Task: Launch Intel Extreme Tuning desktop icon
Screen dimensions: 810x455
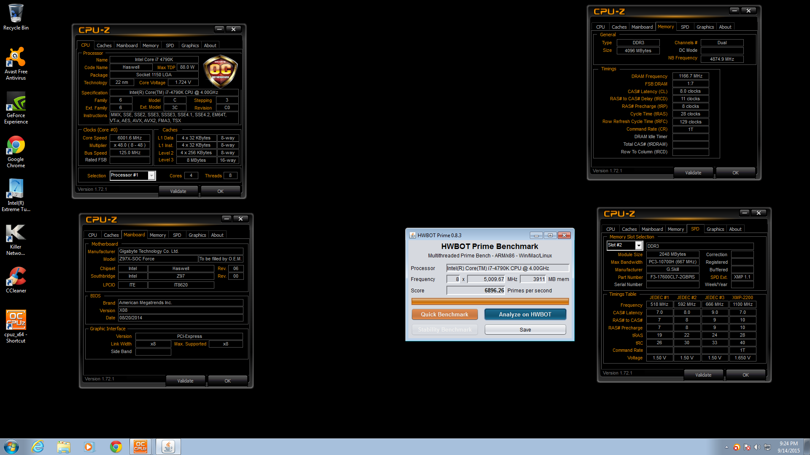Action: point(16,195)
